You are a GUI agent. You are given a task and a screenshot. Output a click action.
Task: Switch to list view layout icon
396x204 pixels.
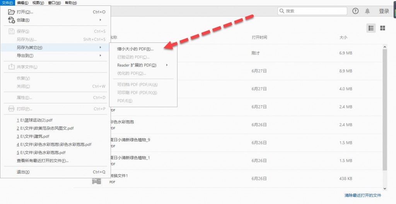371,28
